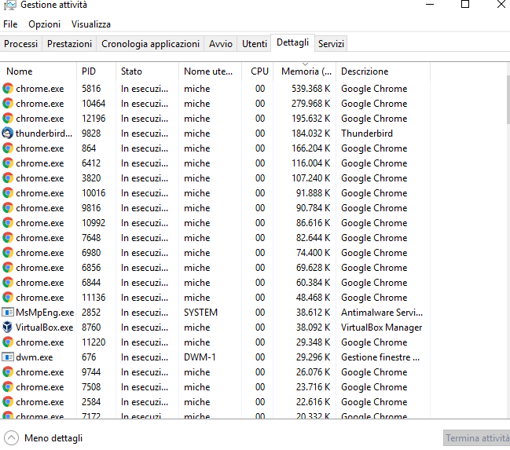Viewport: 510px width, 450px height.
Task: Click the Chrome icon of PID 2584 row
Action: 8,402
